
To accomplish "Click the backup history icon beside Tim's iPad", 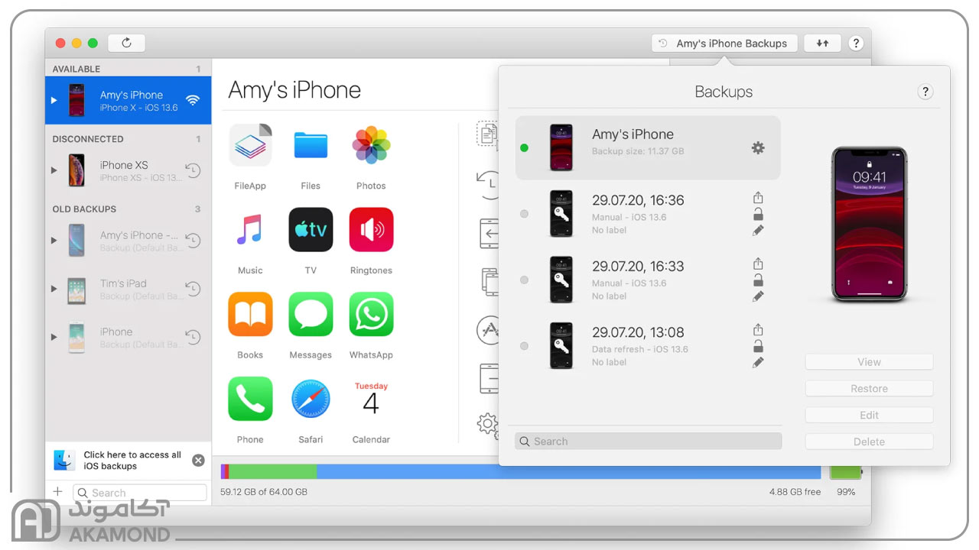I will click(x=193, y=289).
